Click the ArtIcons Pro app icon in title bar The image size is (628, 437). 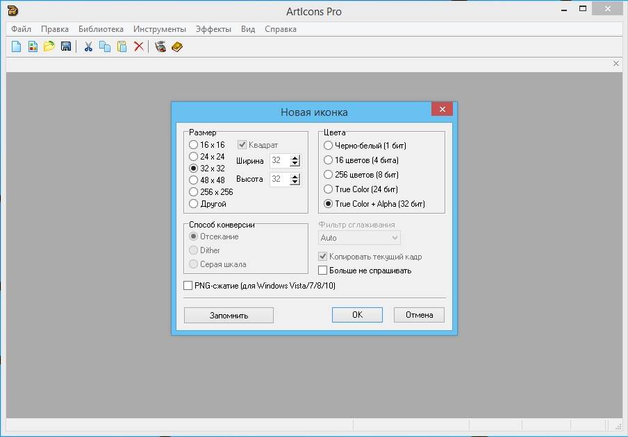(13, 11)
